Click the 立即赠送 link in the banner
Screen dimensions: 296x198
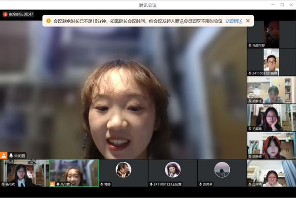pyautogui.click(x=234, y=21)
